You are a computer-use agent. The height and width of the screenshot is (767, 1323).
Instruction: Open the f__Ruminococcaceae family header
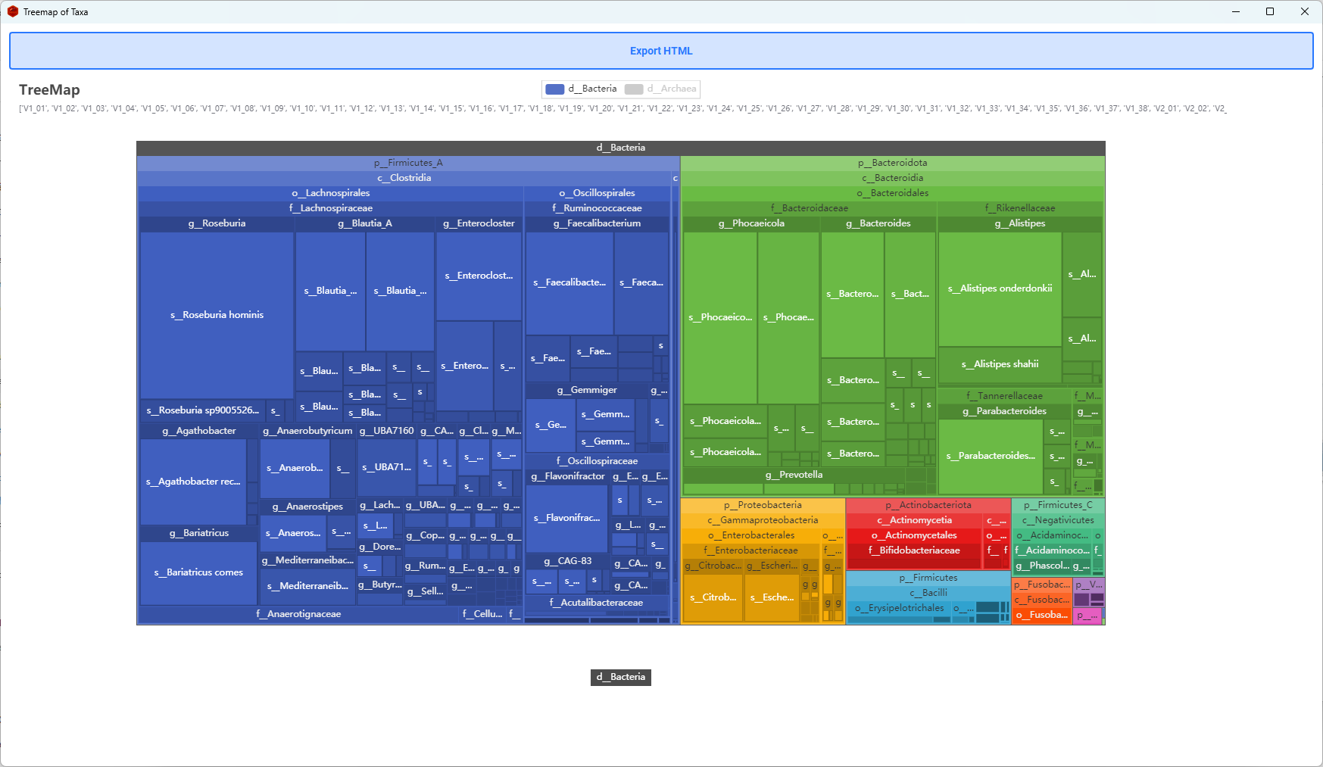(598, 208)
